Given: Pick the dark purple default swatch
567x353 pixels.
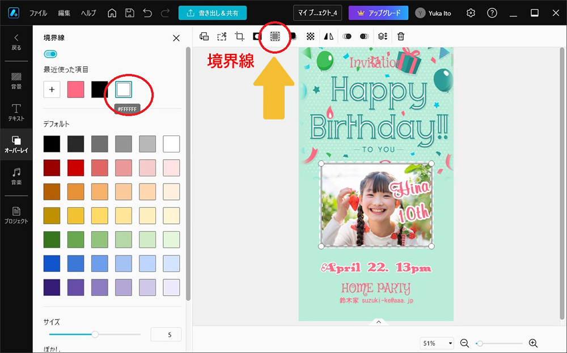Looking at the screenshot, I should tap(52, 287).
